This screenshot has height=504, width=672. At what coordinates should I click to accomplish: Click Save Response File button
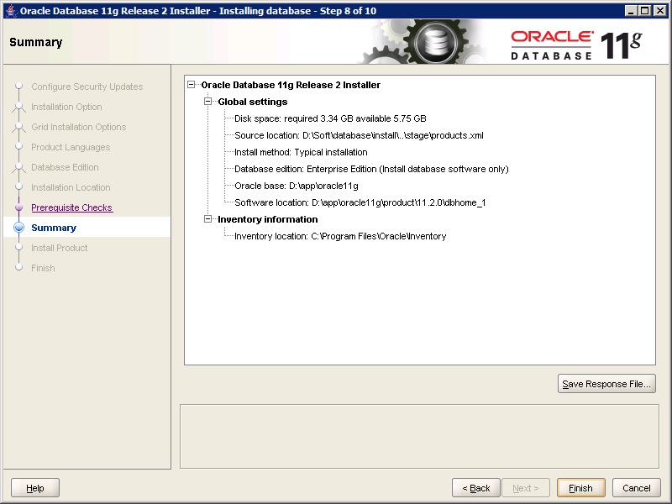[x=606, y=384]
